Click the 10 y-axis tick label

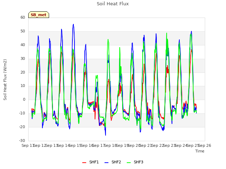click(x=23, y=86)
